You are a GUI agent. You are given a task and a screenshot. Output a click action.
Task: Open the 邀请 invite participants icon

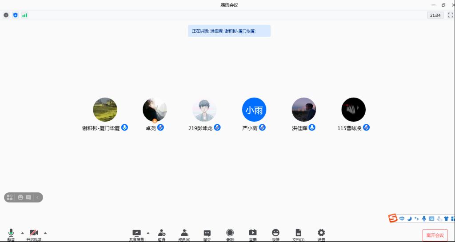161,233
